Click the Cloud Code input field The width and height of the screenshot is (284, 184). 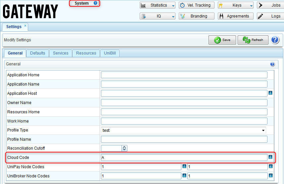point(184,158)
